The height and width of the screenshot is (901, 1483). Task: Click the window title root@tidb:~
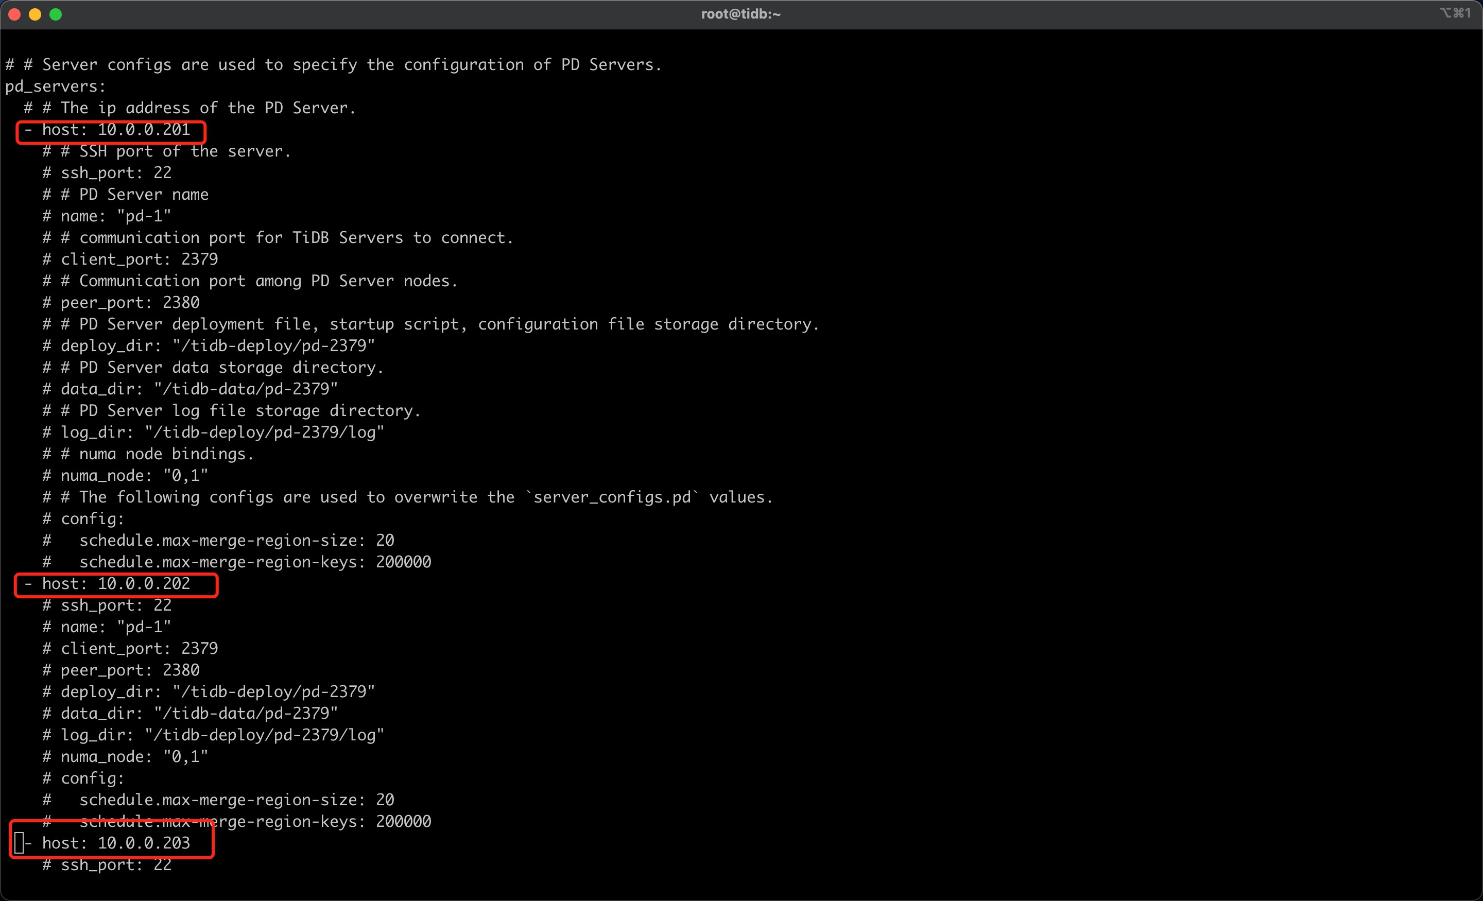(x=741, y=14)
